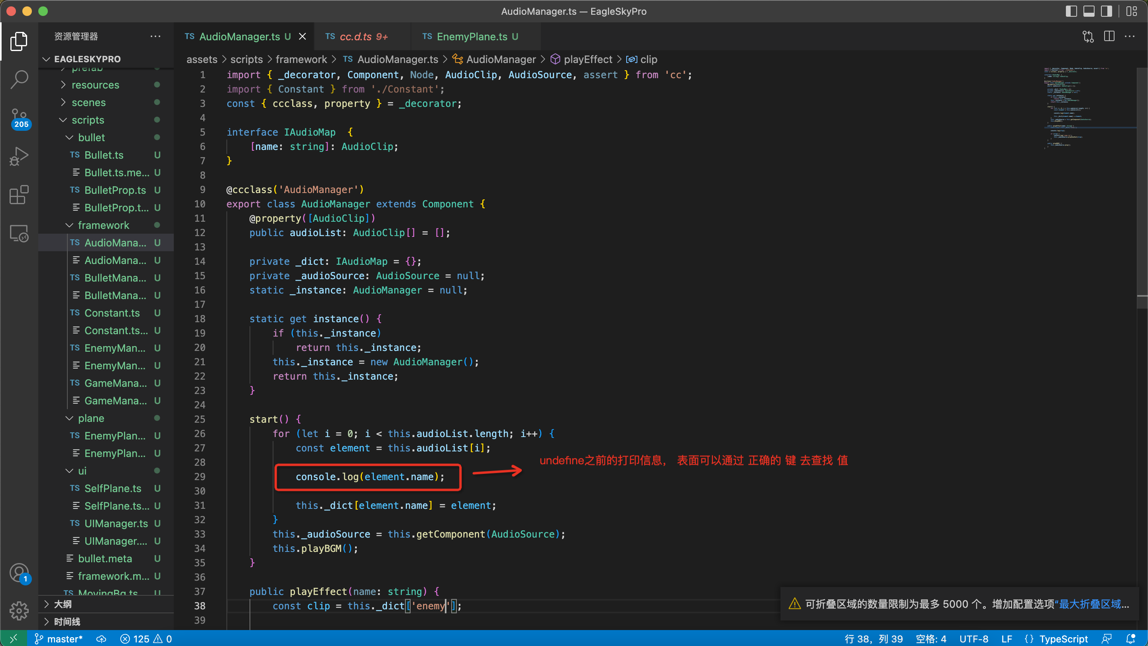
Task: Toggle the secondary sidebar layout button
Action: tap(1106, 11)
